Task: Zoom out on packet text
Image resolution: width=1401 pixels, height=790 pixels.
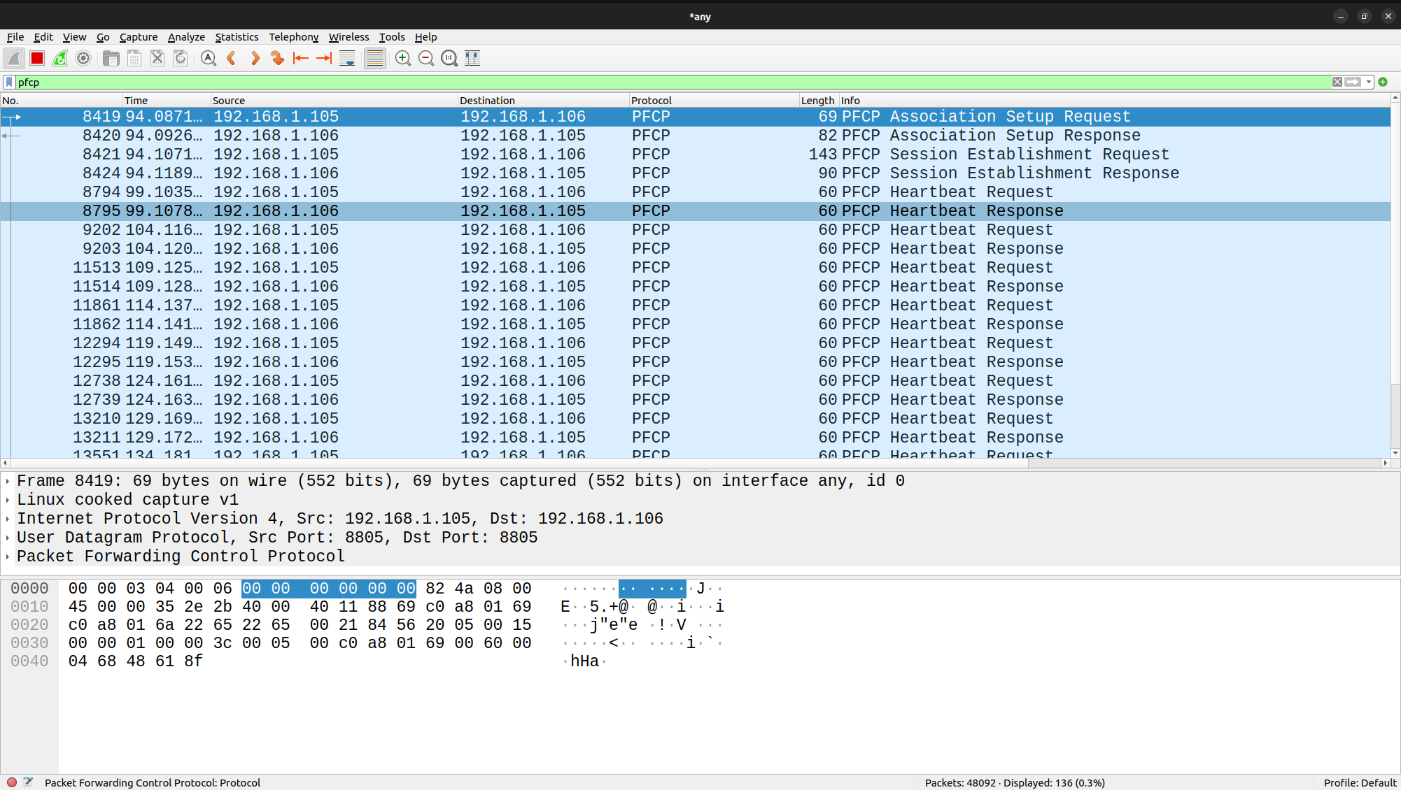Action: tap(426, 59)
